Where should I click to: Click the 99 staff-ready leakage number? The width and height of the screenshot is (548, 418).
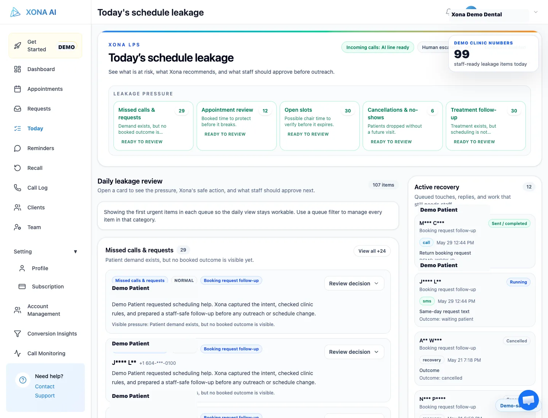[462, 54]
